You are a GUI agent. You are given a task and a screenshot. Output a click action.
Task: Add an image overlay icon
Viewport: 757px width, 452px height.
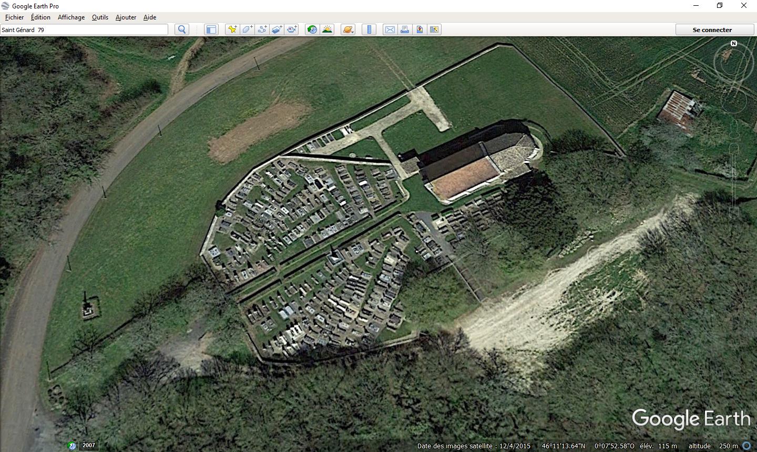click(x=277, y=29)
